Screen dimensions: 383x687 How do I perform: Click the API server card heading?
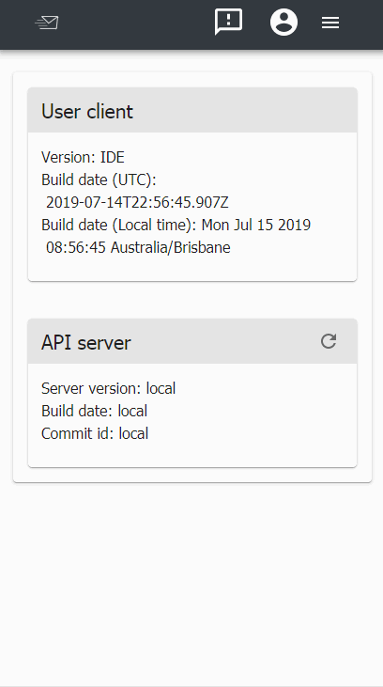click(85, 342)
